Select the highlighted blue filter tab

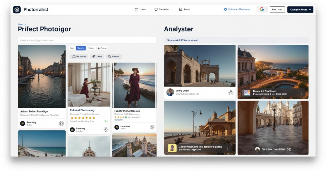pyautogui.click(x=81, y=48)
